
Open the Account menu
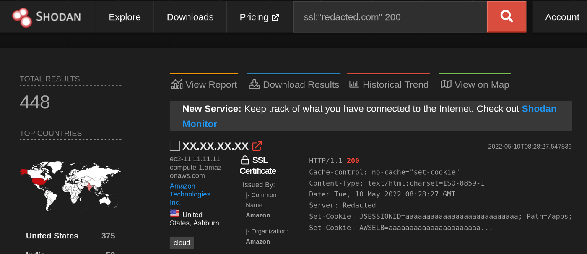coord(562,17)
